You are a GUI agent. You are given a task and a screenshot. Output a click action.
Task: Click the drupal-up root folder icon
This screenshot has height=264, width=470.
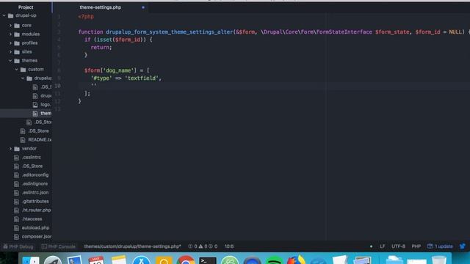[x=11, y=15]
